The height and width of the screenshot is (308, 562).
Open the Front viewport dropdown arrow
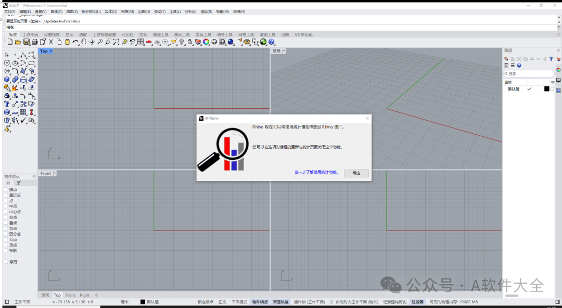click(55, 173)
